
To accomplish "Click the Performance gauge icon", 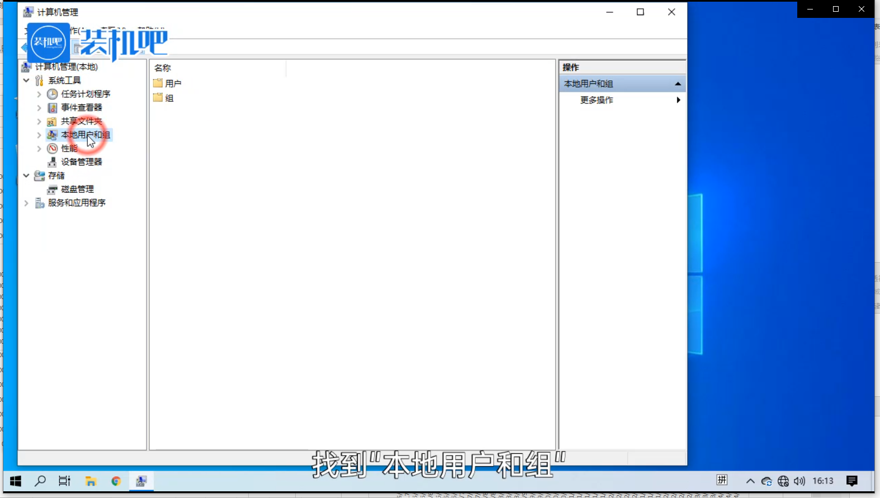I will pos(52,148).
